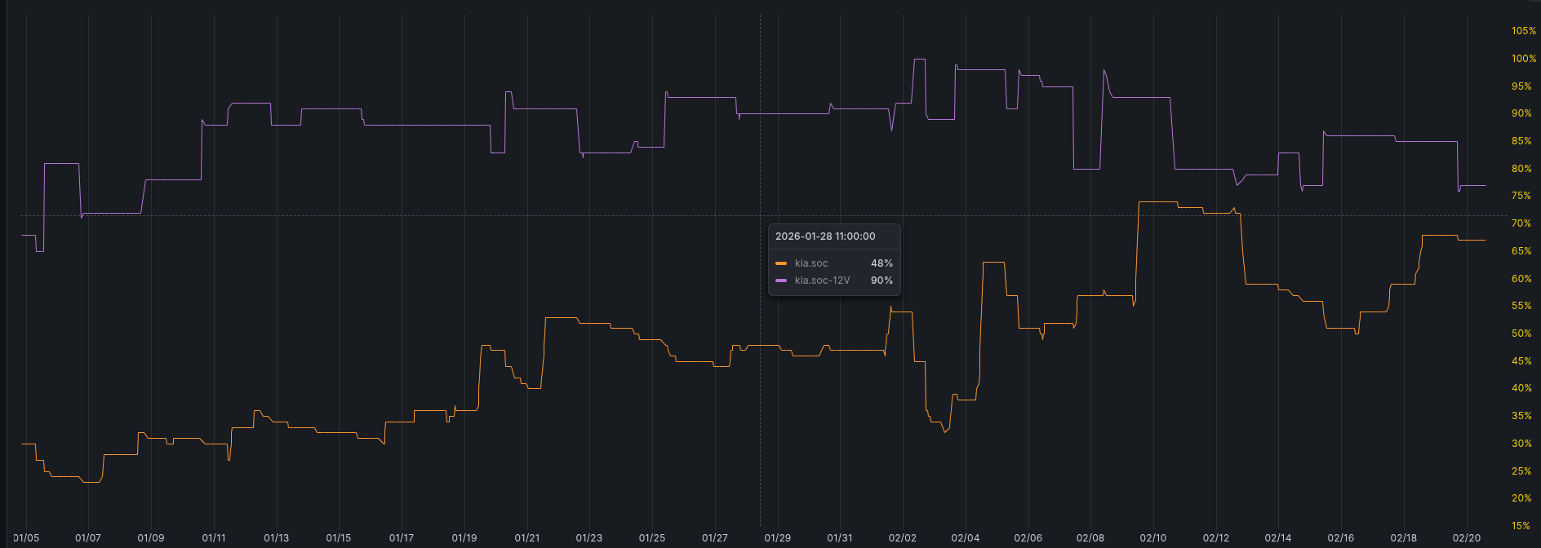The width and height of the screenshot is (1541, 548).
Task: Click the 02/20 date on the time axis
Action: (1467, 538)
